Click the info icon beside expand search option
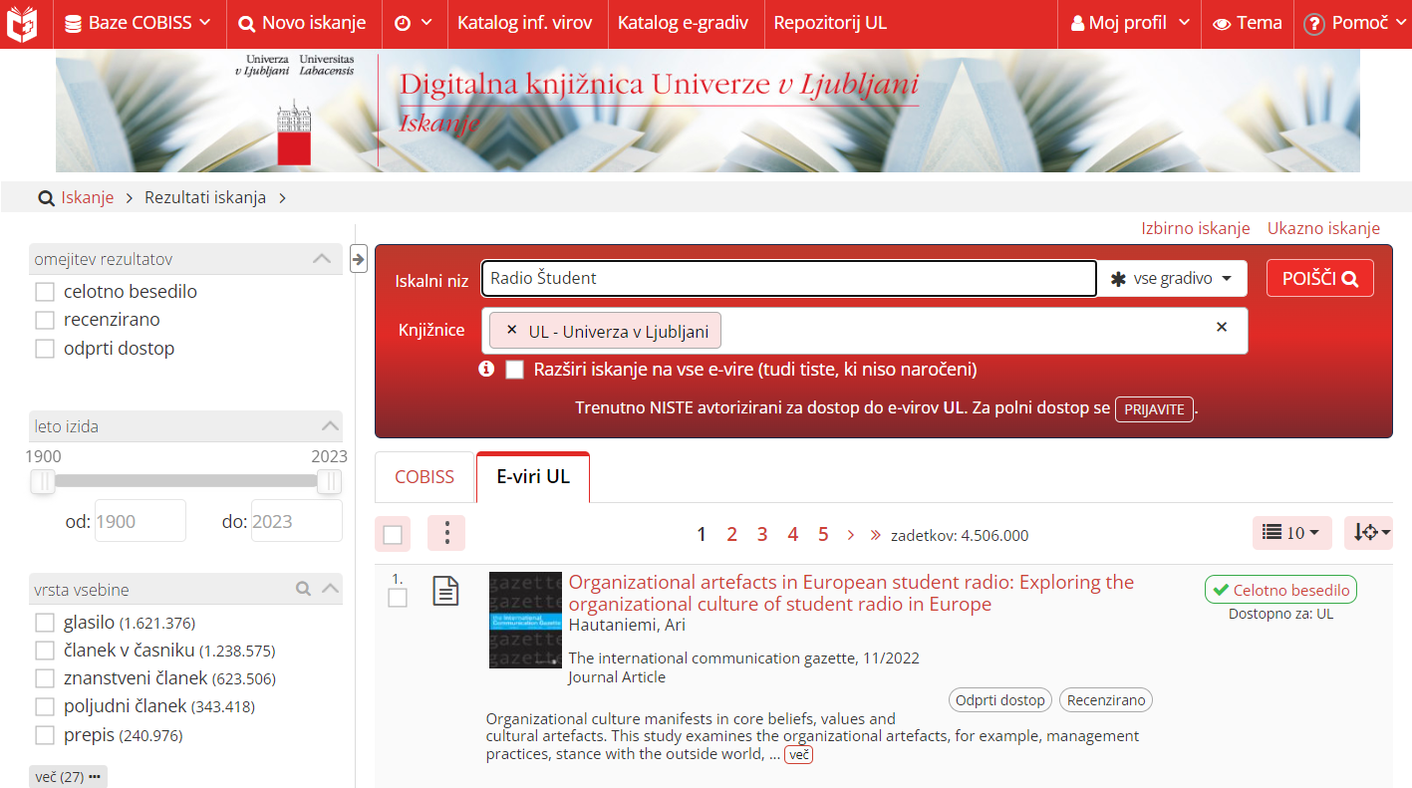The width and height of the screenshot is (1412, 788). [x=486, y=370]
